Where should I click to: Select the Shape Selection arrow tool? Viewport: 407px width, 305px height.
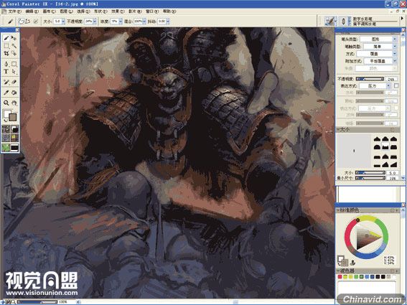coord(14,71)
